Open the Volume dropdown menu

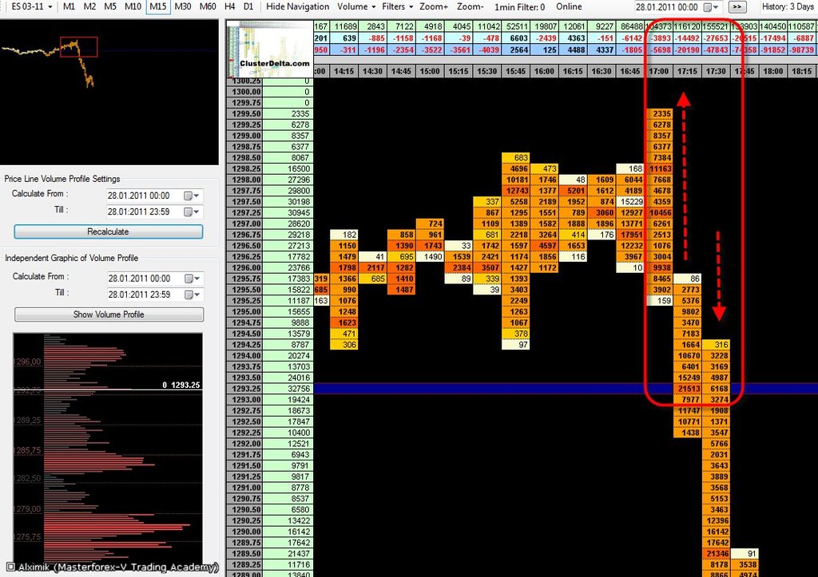(x=355, y=6)
